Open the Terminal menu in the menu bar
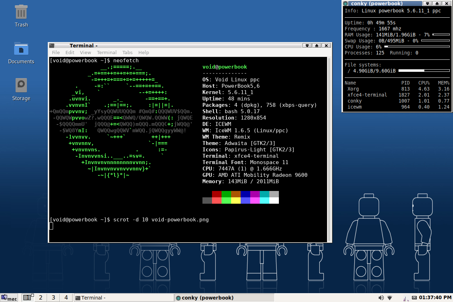The image size is (453, 302). (107, 52)
